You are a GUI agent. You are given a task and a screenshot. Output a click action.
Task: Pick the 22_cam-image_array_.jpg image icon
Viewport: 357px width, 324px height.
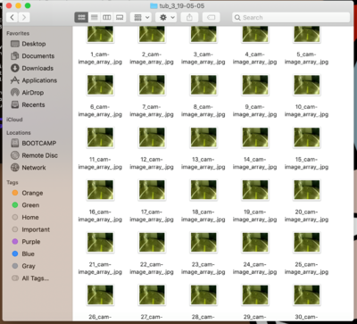pyautogui.click(x=152, y=243)
